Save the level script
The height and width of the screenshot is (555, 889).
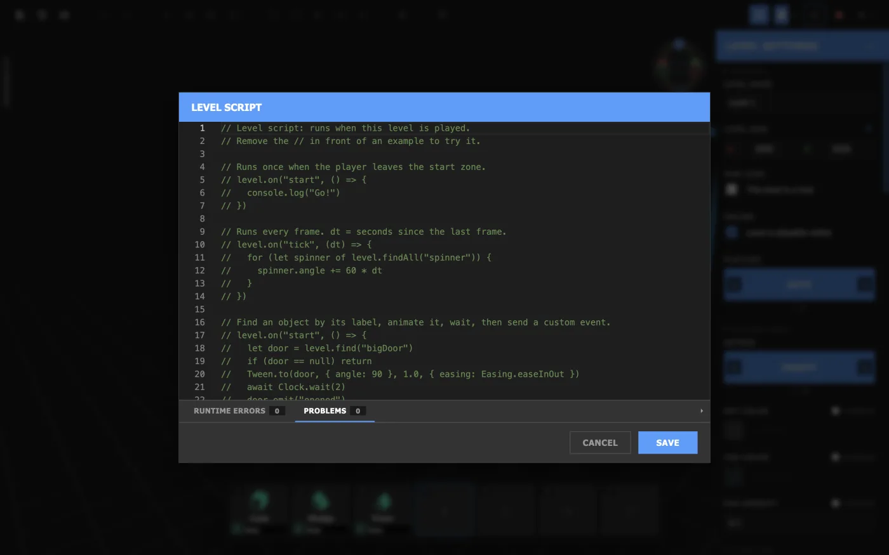pyautogui.click(x=667, y=443)
